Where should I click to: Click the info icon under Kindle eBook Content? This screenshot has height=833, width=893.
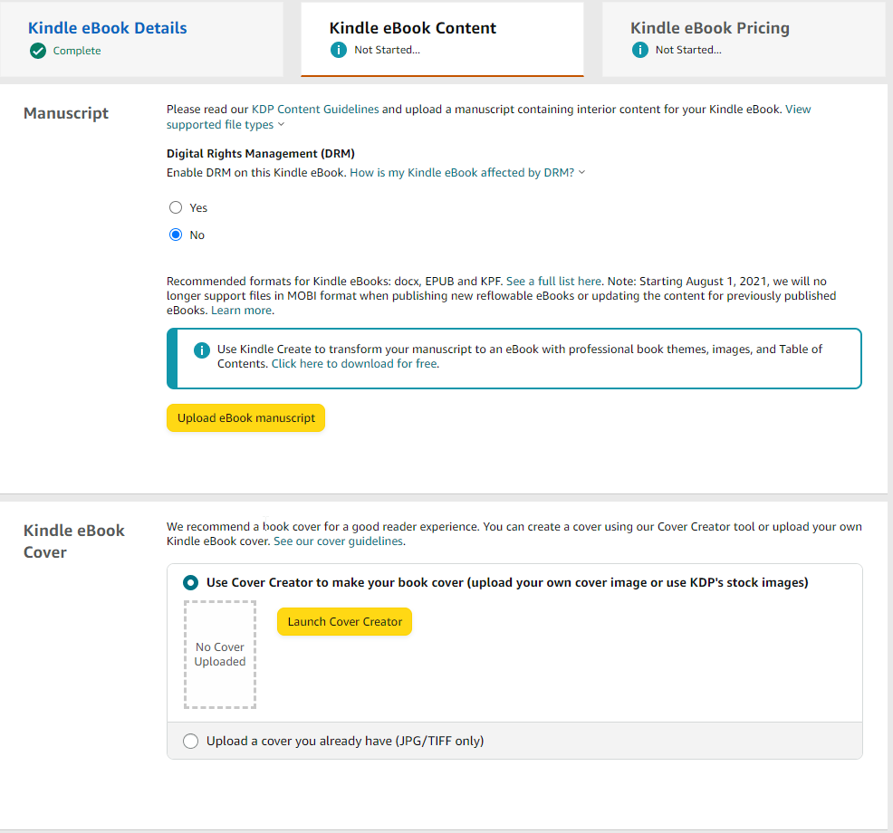[x=339, y=50]
